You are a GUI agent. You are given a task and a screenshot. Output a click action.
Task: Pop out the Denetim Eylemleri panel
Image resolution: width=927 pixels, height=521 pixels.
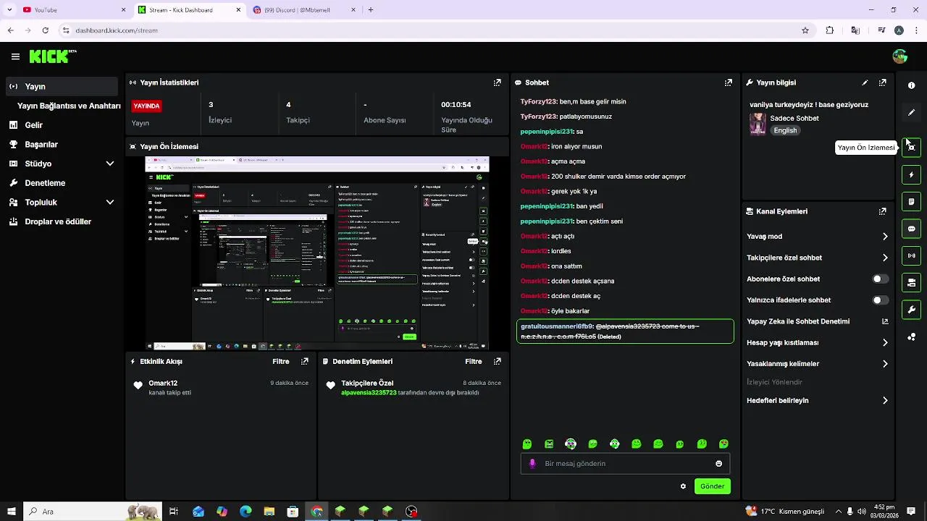[x=497, y=361]
